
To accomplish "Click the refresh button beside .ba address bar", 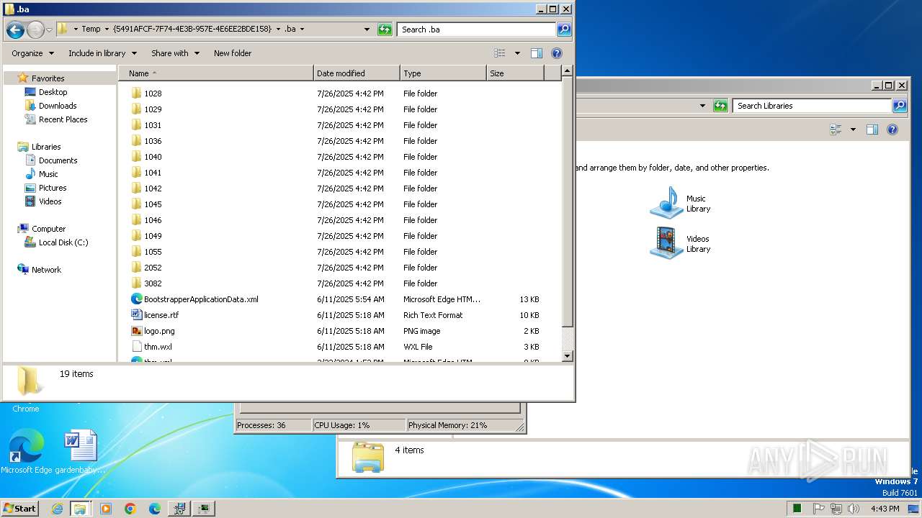I will tap(385, 29).
